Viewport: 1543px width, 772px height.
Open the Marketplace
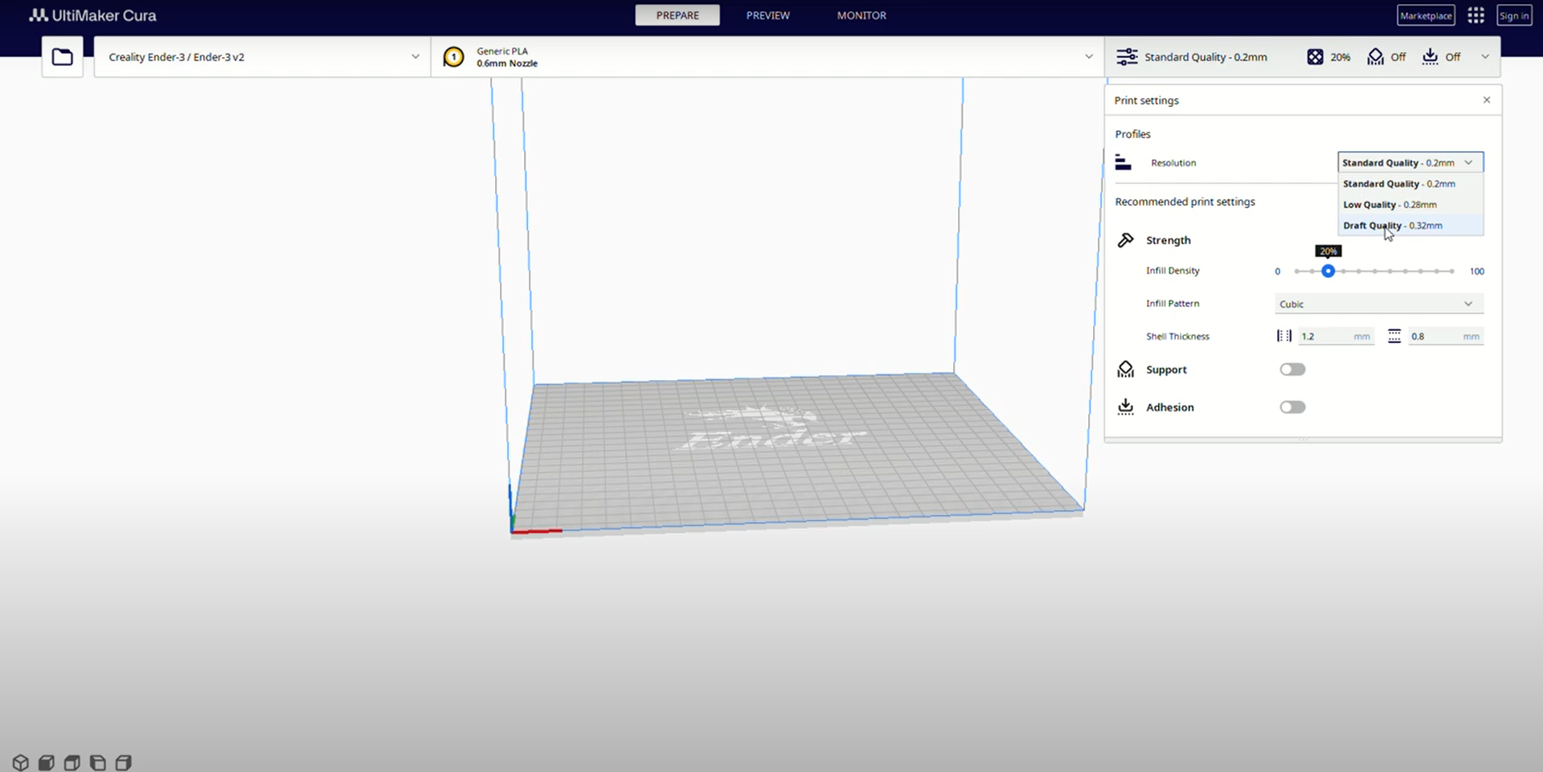[x=1426, y=15]
